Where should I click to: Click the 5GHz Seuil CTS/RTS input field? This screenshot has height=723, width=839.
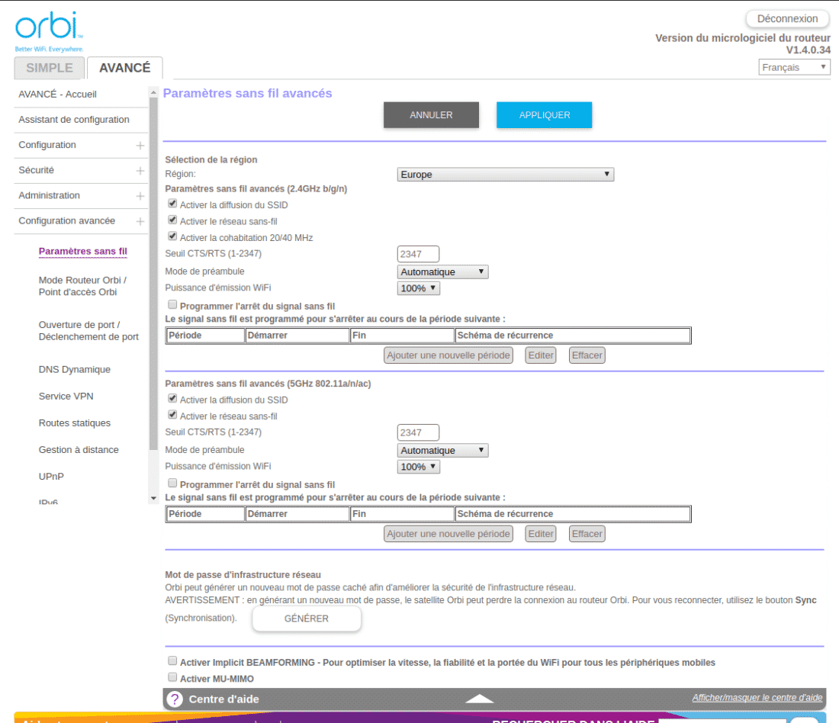(418, 432)
